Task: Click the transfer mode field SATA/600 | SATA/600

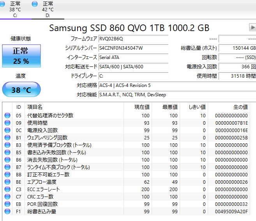Action: coord(133,67)
